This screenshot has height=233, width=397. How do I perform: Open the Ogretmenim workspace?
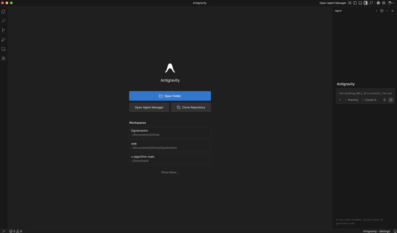pos(170,133)
